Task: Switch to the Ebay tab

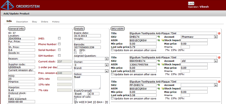Action: 34,22
